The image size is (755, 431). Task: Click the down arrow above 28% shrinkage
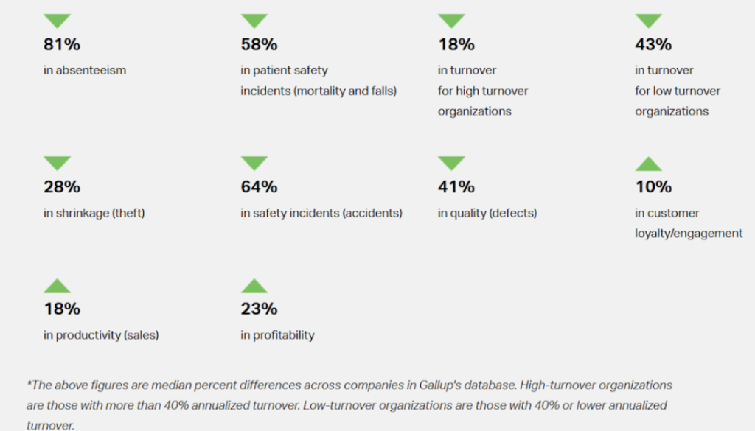pos(58,163)
